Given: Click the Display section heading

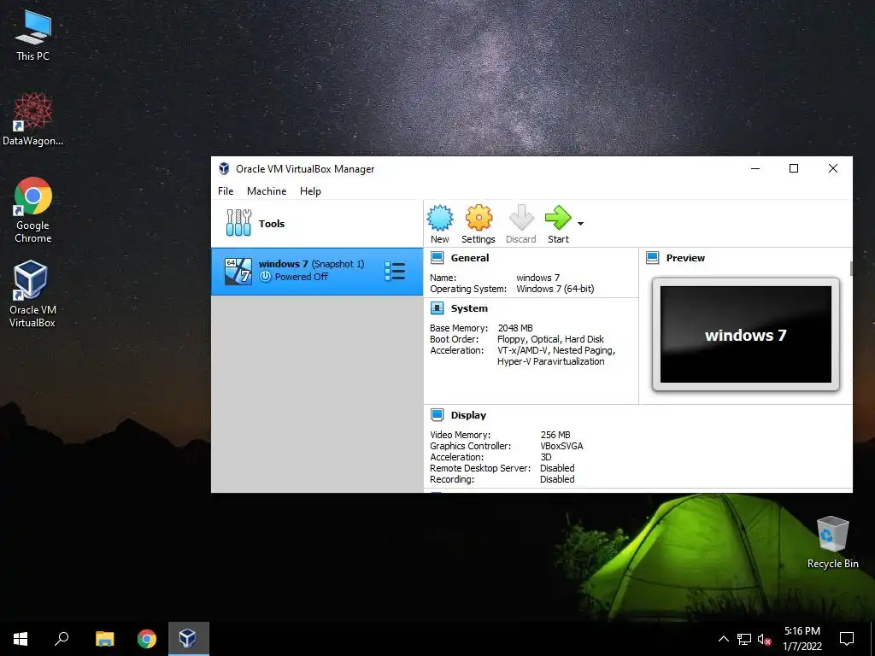Looking at the screenshot, I should [468, 415].
